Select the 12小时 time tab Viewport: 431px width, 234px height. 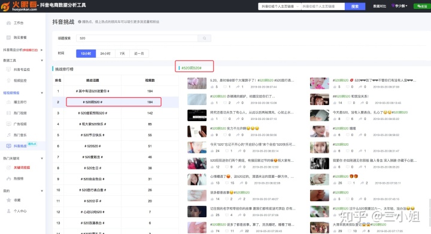(86, 54)
